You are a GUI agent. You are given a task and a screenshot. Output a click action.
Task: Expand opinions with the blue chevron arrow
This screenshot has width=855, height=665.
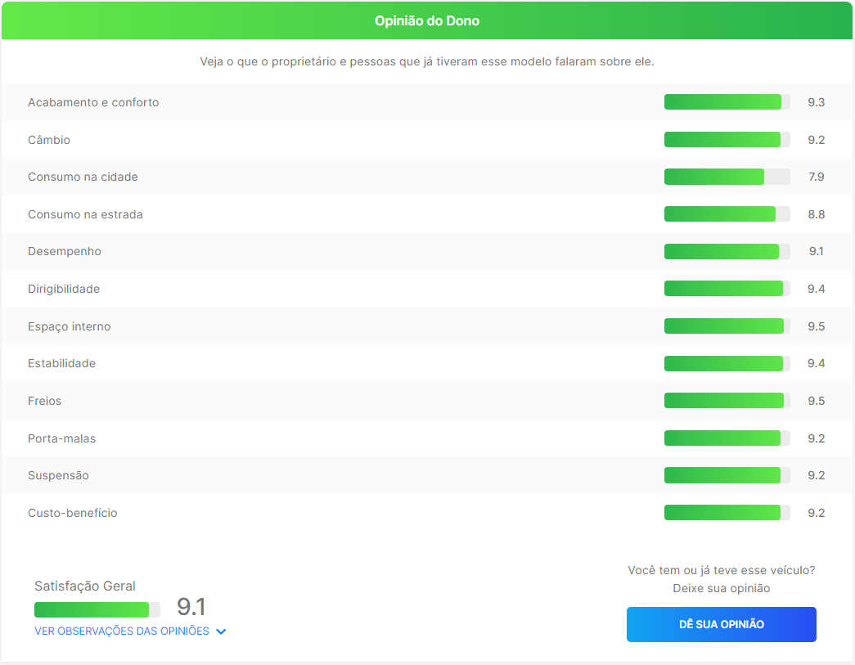tap(221, 631)
